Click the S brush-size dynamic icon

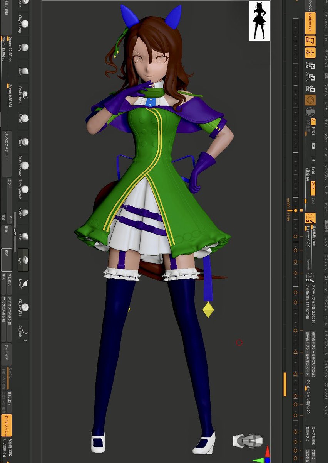pos(310,218)
